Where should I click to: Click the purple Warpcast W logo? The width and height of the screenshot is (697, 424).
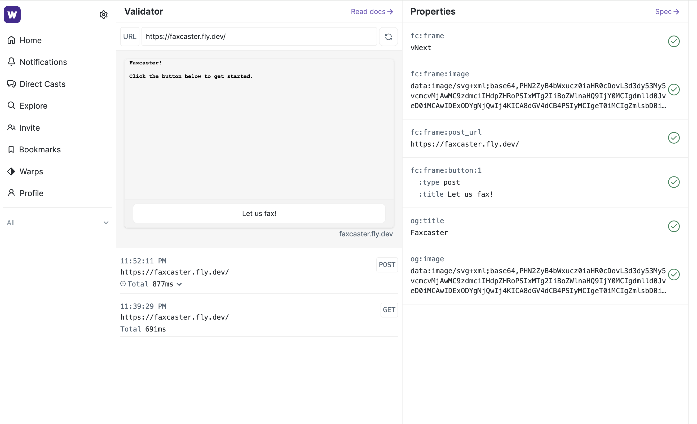point(12,14)
